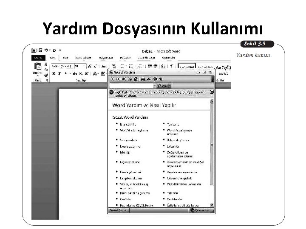
Task: Select the Giriş ribbon tab
Action: [x=53, y=58]
